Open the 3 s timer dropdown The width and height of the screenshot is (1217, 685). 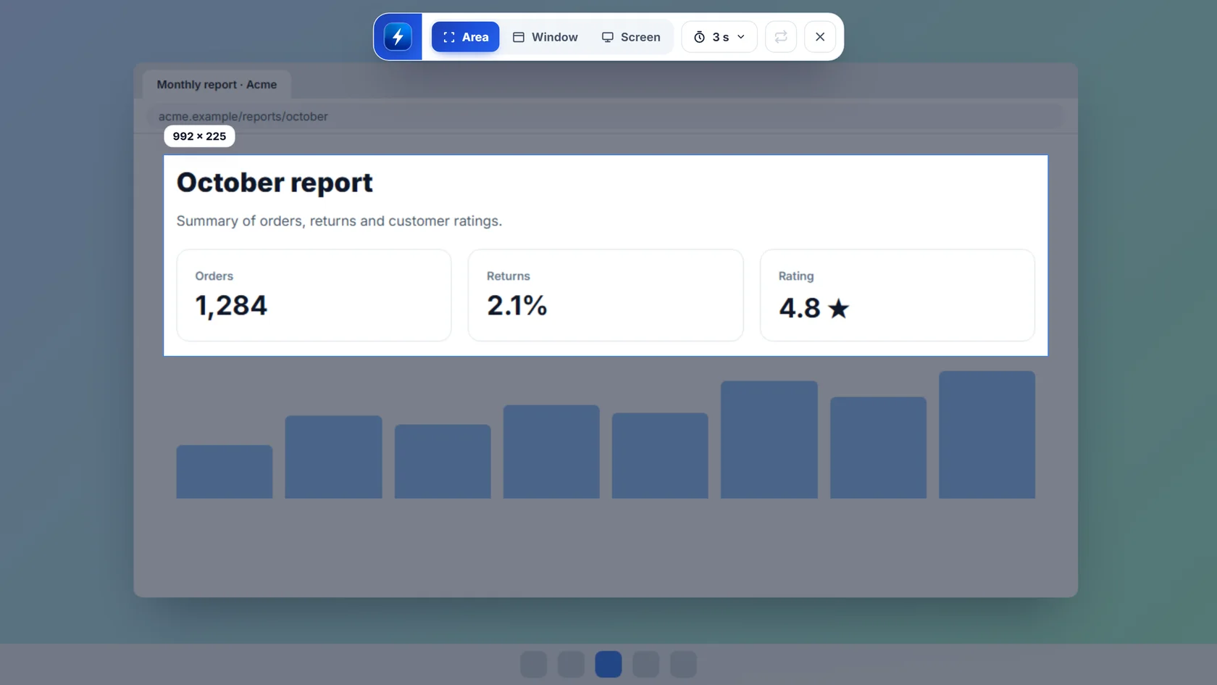click(x=719, y=37)
